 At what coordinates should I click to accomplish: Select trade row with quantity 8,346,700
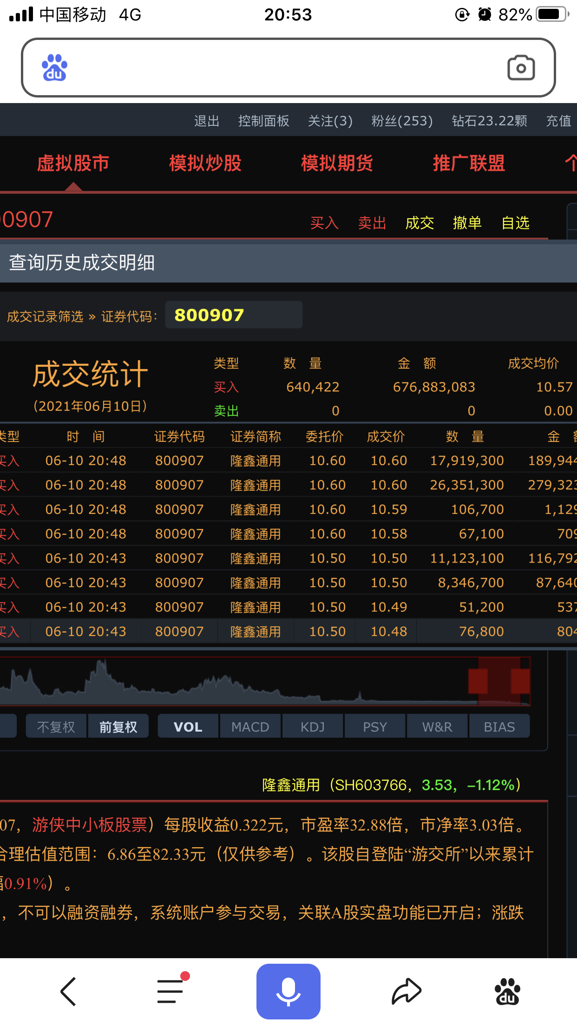click(x=288, y=583)
